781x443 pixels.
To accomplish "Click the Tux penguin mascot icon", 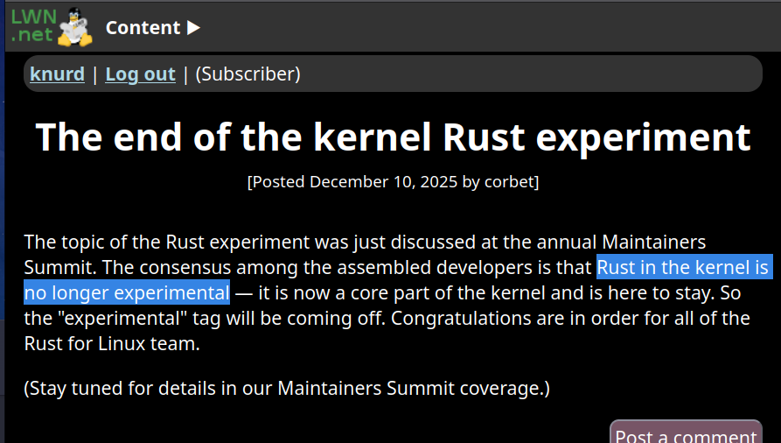I will [75, 26].
